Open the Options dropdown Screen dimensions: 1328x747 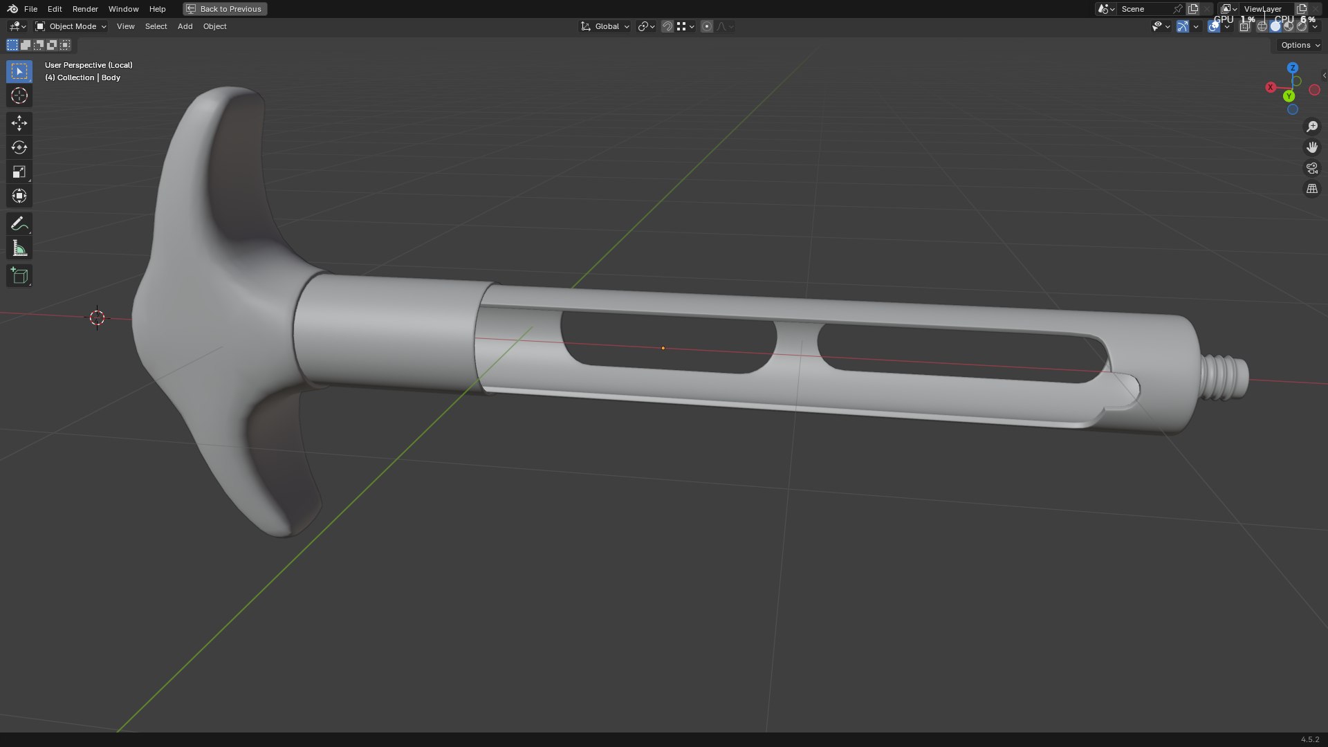(1300, 45)
